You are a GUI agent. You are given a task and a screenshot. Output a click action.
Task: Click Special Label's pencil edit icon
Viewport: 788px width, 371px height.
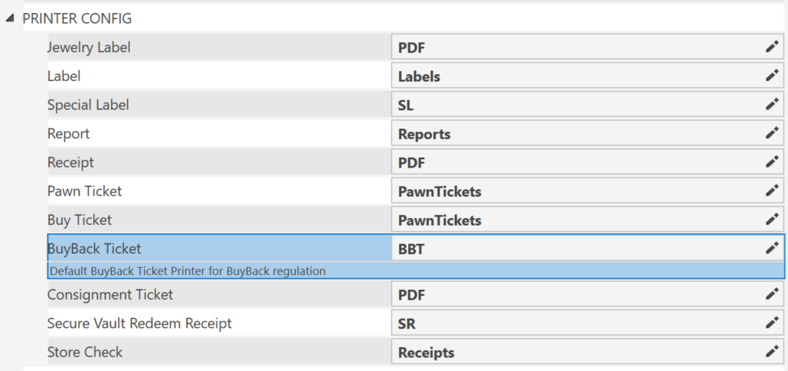771,105
